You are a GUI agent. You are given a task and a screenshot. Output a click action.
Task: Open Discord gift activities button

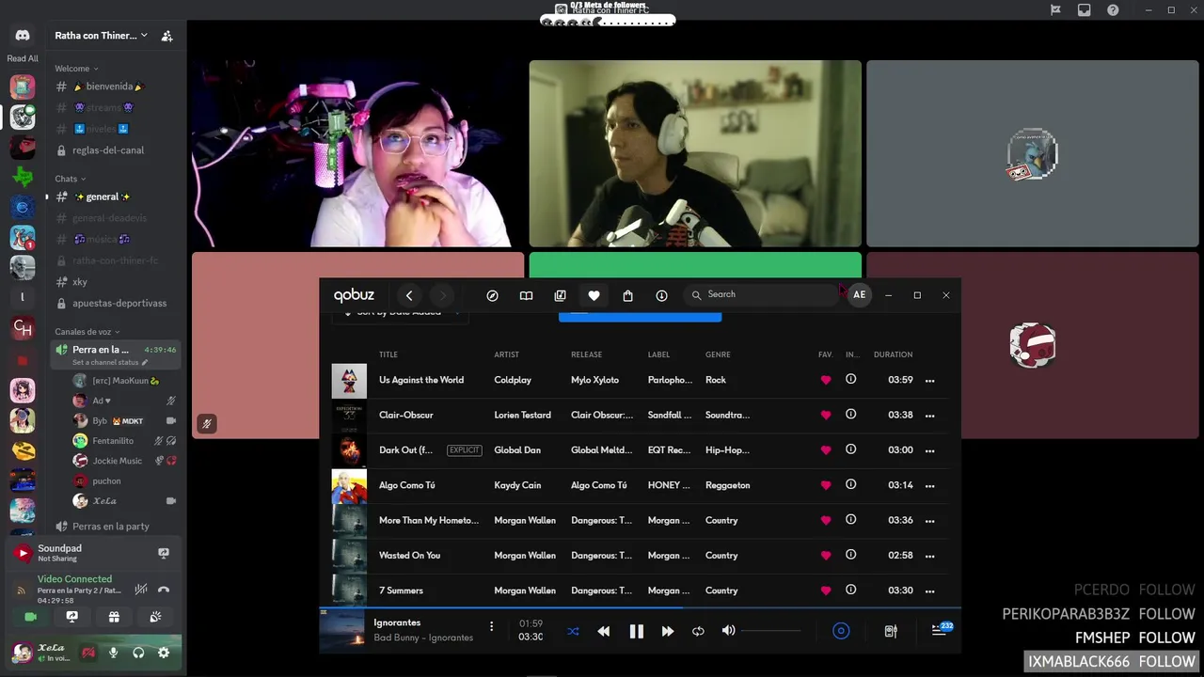pos(114,617)
